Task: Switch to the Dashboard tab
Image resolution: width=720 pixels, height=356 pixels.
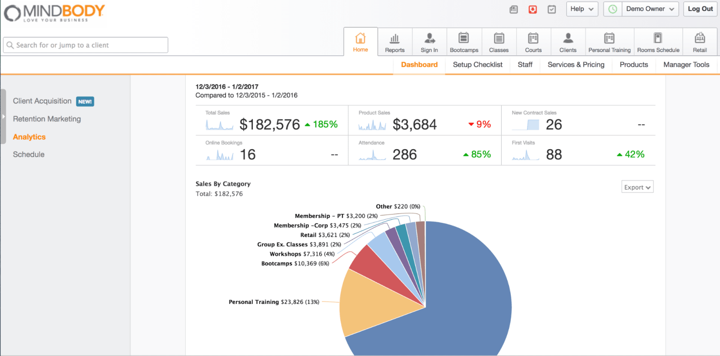Action: click(419, 65)
